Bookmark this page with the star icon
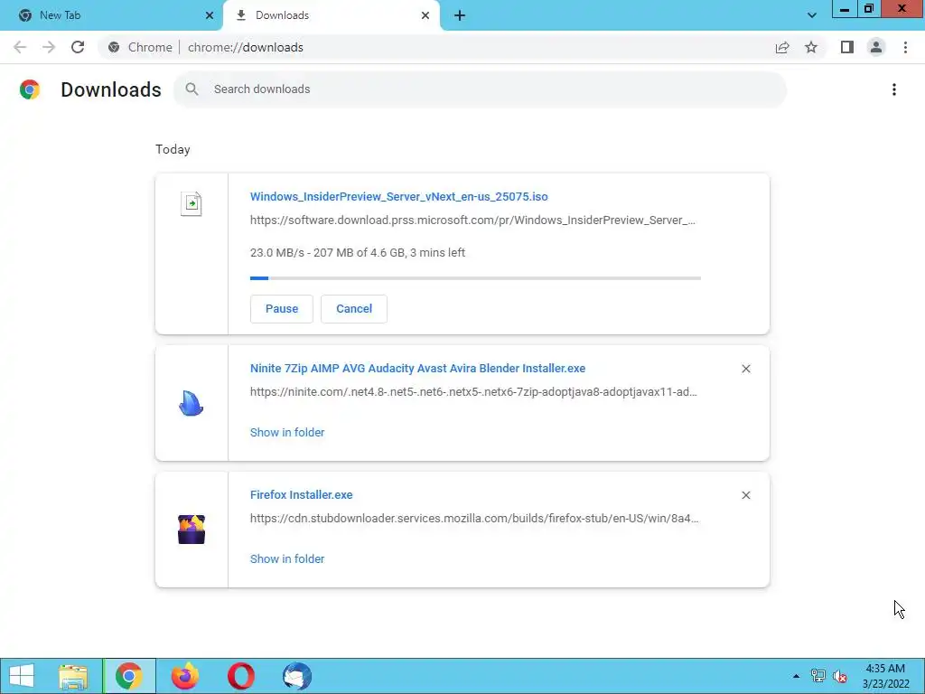The width and height of the screenshot is (925, 694). [811, 47]
